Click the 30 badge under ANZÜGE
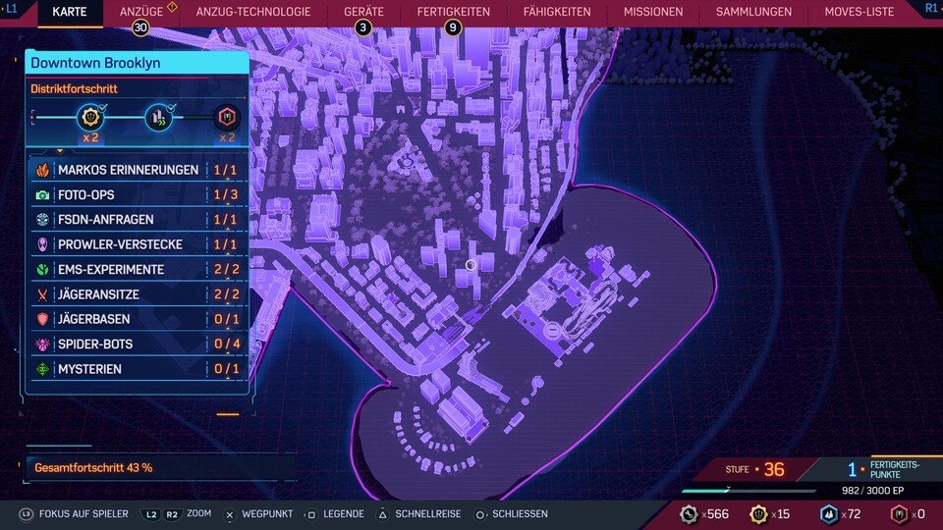 pos(140,27)
